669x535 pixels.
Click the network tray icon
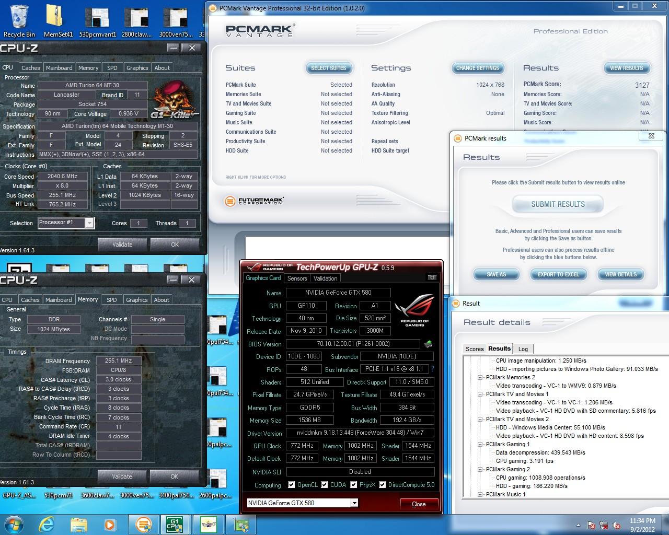pos(604,525)
